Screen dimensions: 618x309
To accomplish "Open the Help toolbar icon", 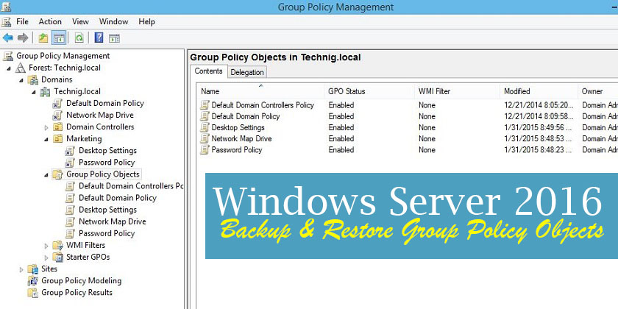I will 99,38.
